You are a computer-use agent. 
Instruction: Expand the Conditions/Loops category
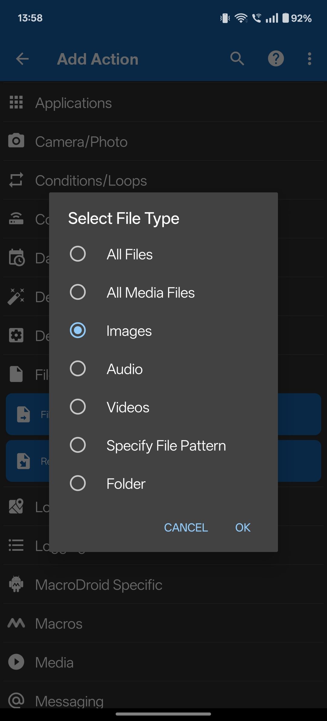[x=163, y=180]
